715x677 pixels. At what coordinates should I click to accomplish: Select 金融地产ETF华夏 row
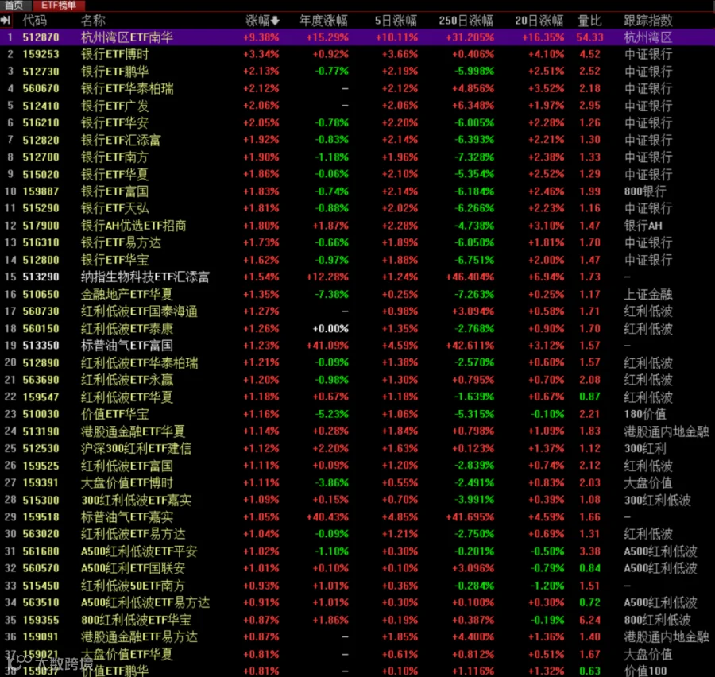point(357,294)
